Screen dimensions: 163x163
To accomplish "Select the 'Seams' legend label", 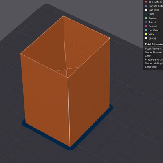I will pyautogui.click(x=152, y=38).
